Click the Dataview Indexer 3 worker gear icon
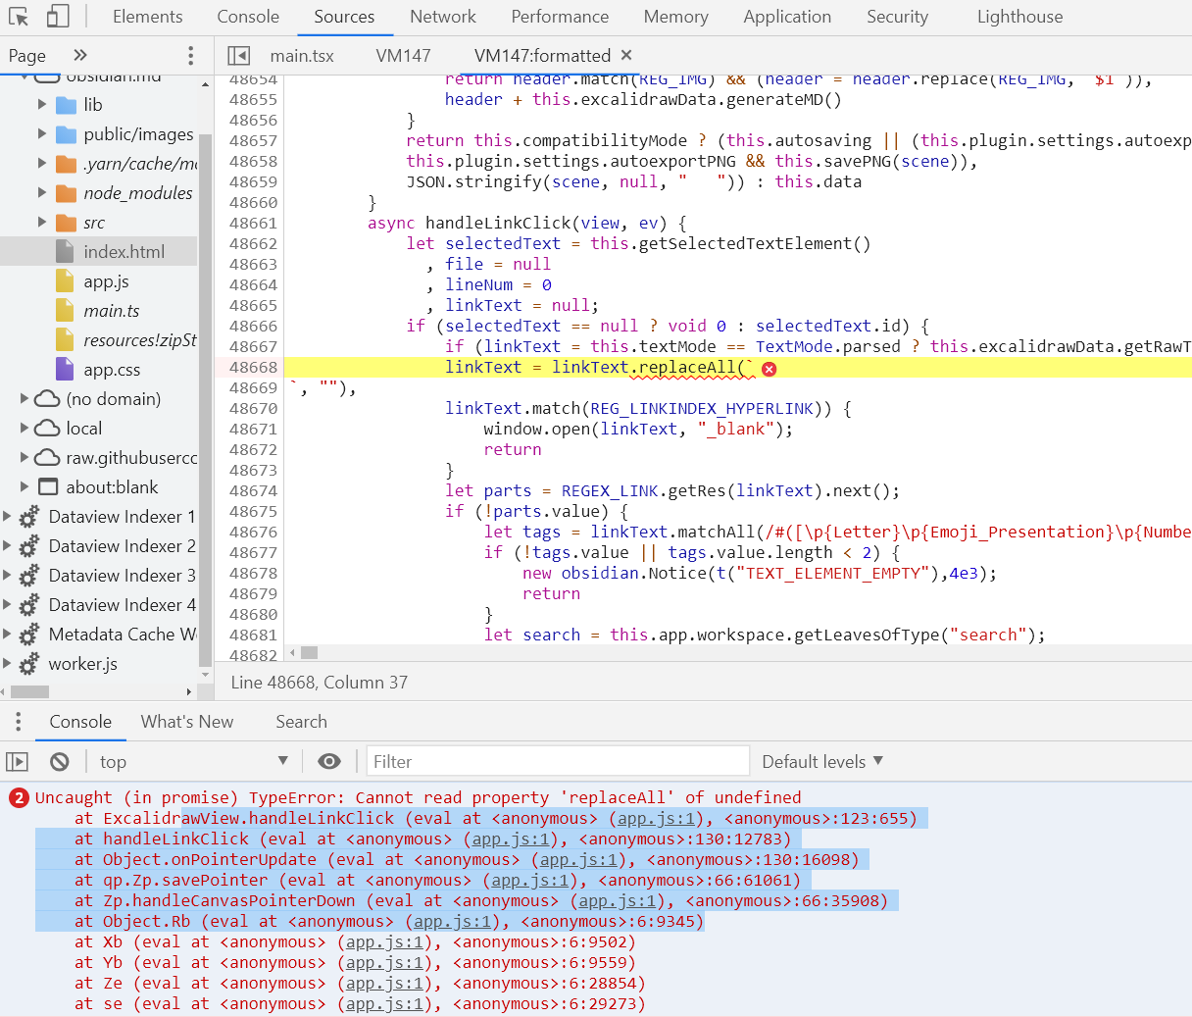Screen dimensions: 1192x1017 (x=29, y=576)
